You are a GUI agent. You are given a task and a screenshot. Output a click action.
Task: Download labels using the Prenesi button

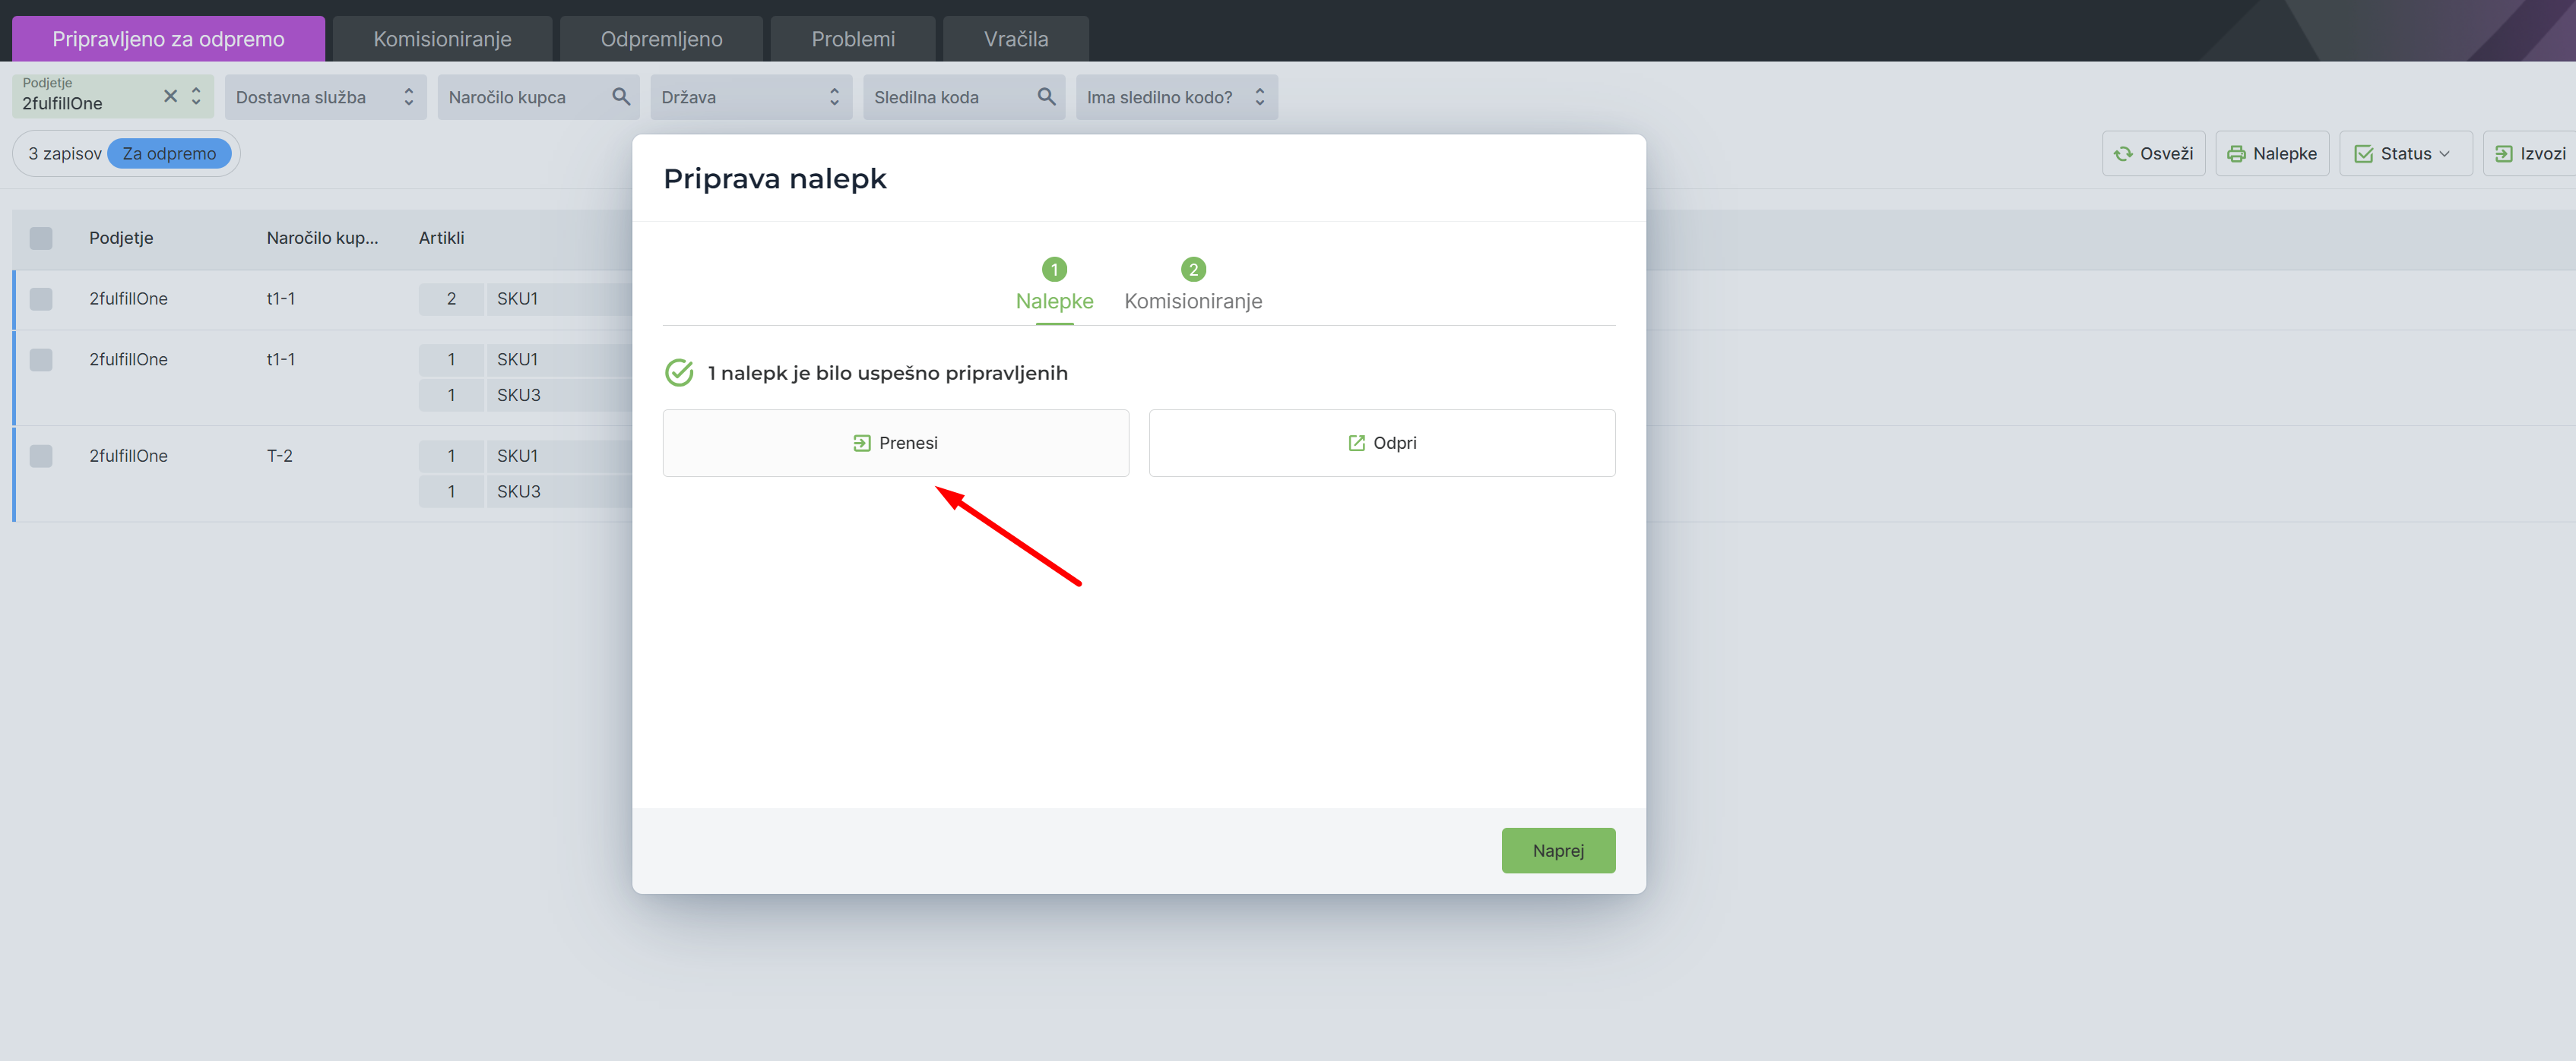pyautogui.click(x=895, y=443)
